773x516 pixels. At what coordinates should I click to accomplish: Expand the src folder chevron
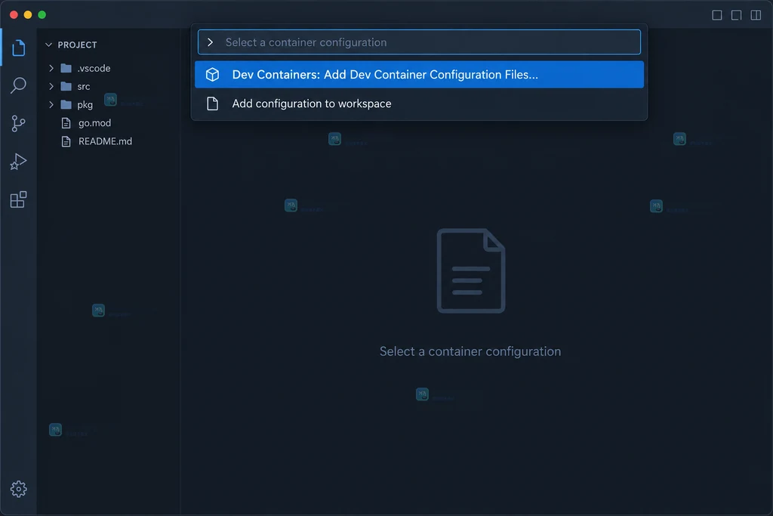51,86
